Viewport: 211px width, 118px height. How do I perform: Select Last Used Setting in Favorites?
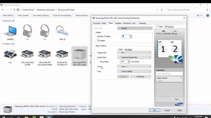tap(169, 74)
